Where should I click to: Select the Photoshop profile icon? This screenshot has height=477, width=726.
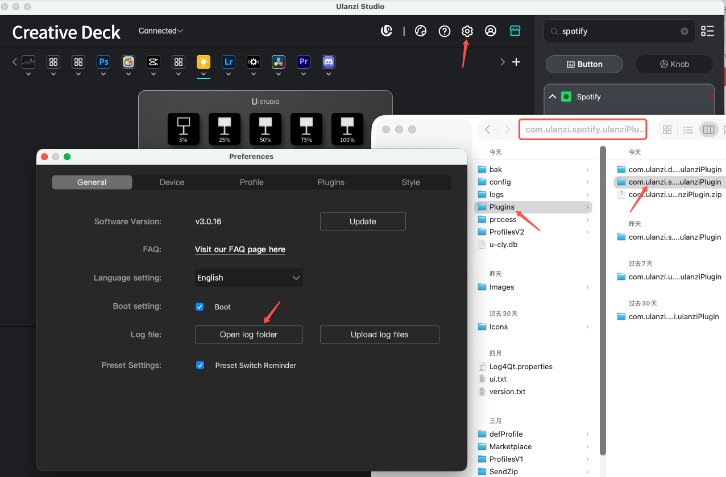103,62
